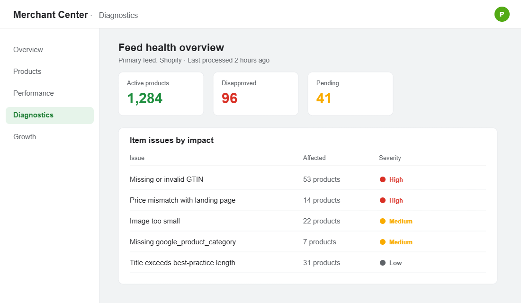This screenshot has width=521, height=303.
Task: Click the 41 pending value
Action: [323, 98]
